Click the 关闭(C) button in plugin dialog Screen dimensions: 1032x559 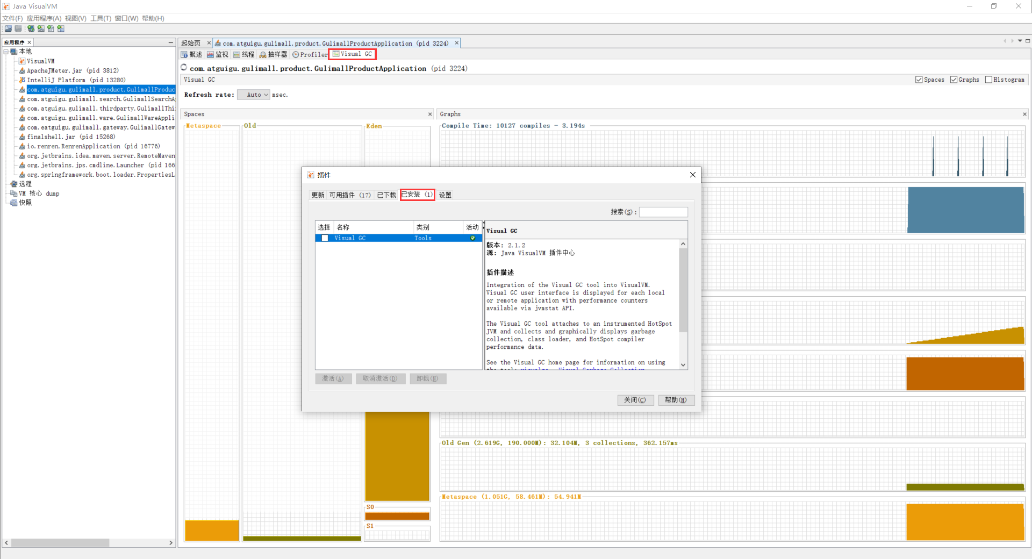click(x=635, y=400)
